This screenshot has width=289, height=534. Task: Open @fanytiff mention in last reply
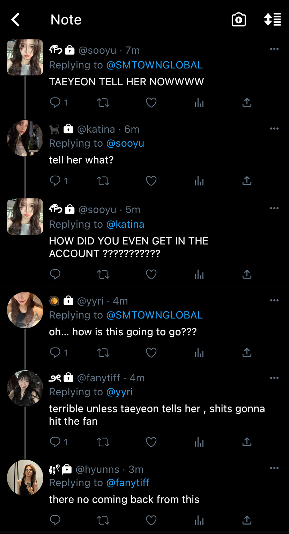tap(128, 483)
